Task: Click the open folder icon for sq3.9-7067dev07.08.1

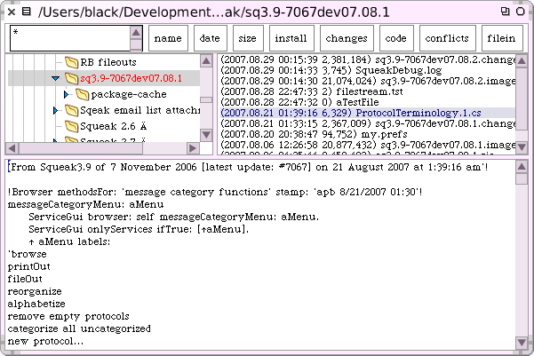Action: [x=71, y=78]
